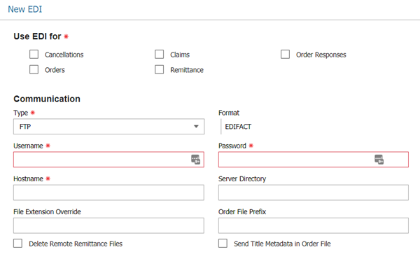Select the Order Responses checkbox

pos(285,54)
